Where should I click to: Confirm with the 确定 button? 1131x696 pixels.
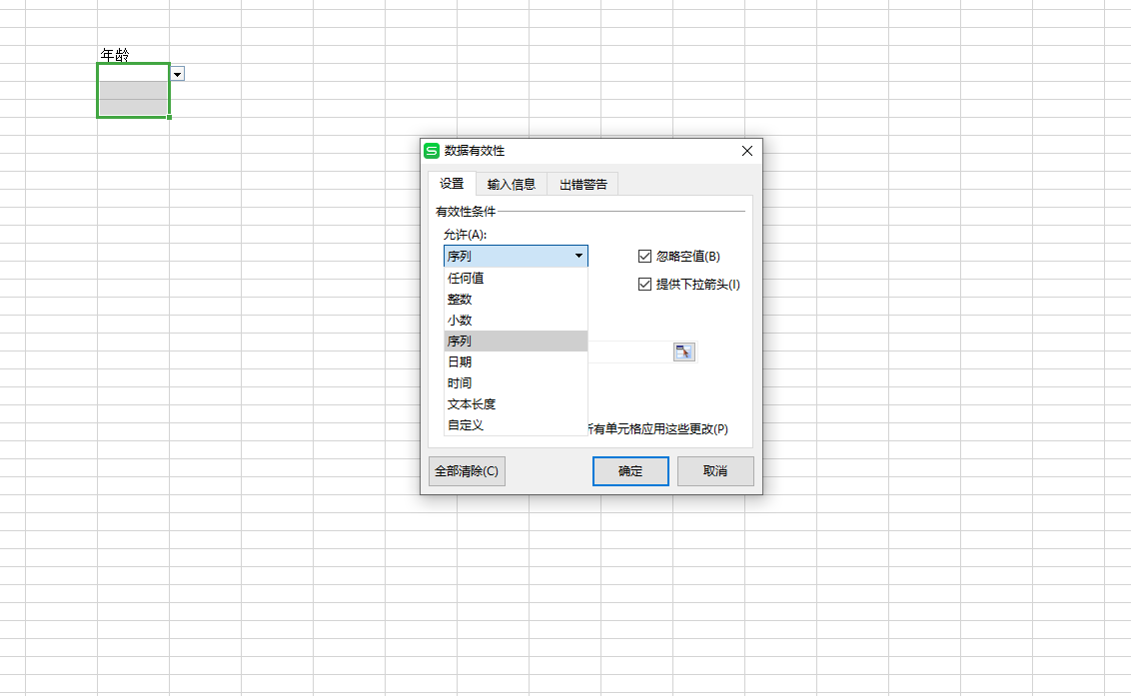(x=630, y=471)
